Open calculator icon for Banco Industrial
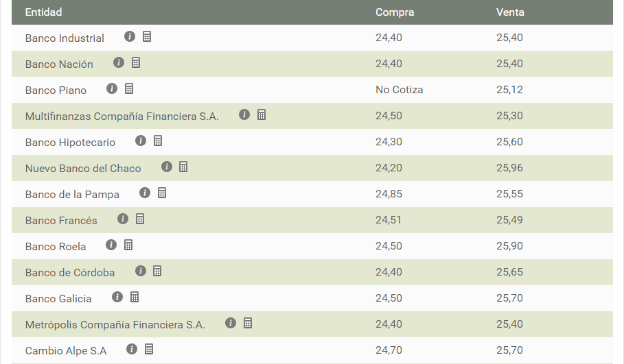 click(x=147, y=36)
